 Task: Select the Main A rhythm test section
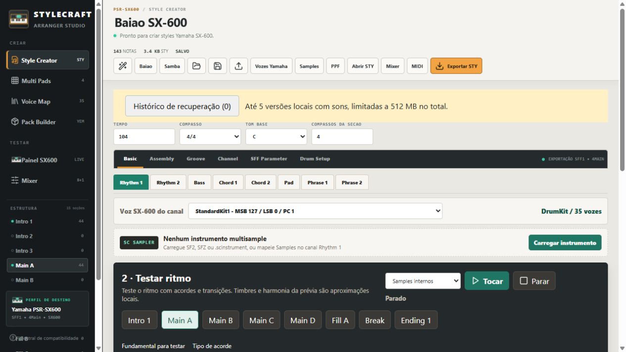(x=180, y=320)
